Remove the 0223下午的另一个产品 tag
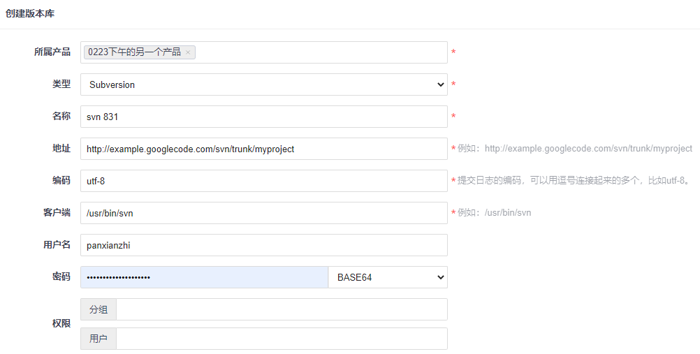The width and height of the screenshot is (700, 354). (x=188, y=52)
